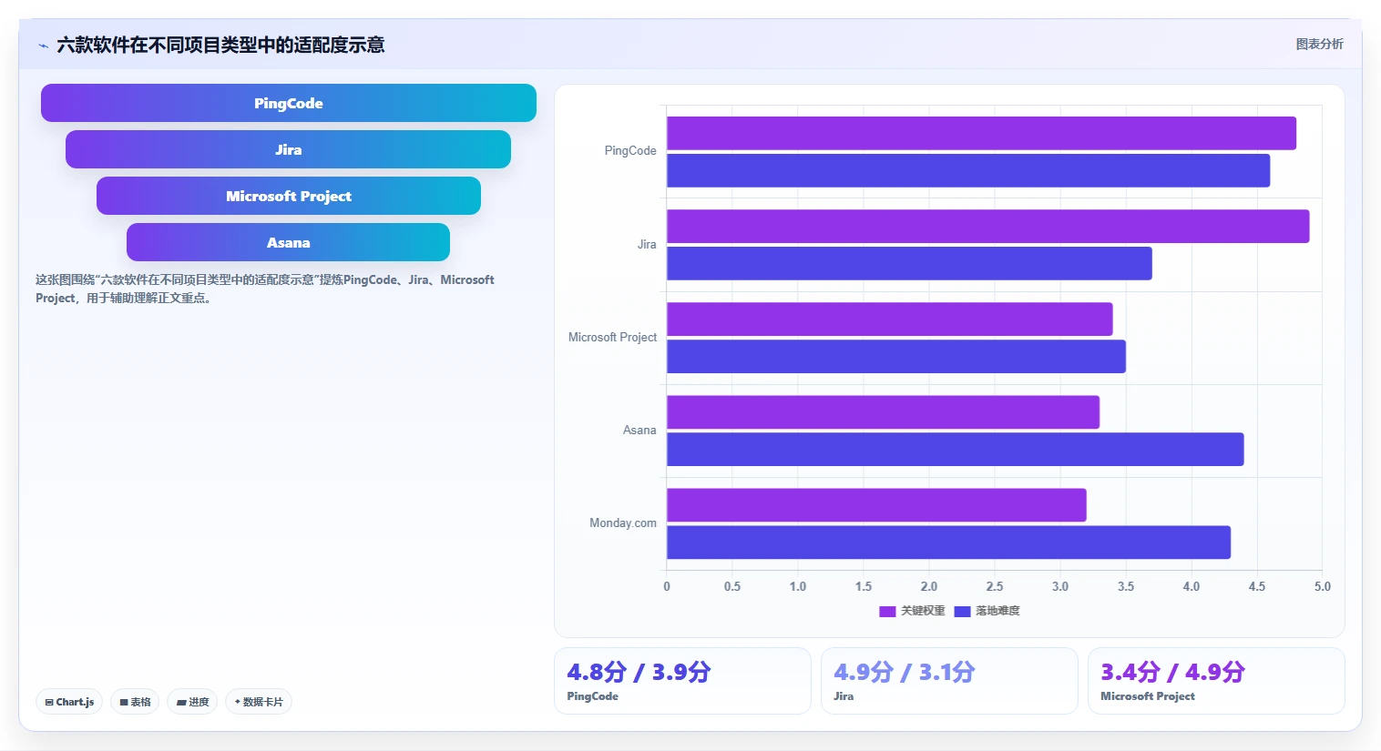Click the 表格 tag chip
The width and height of the screenshot is (1381, 751).
[x=135, y=702]
